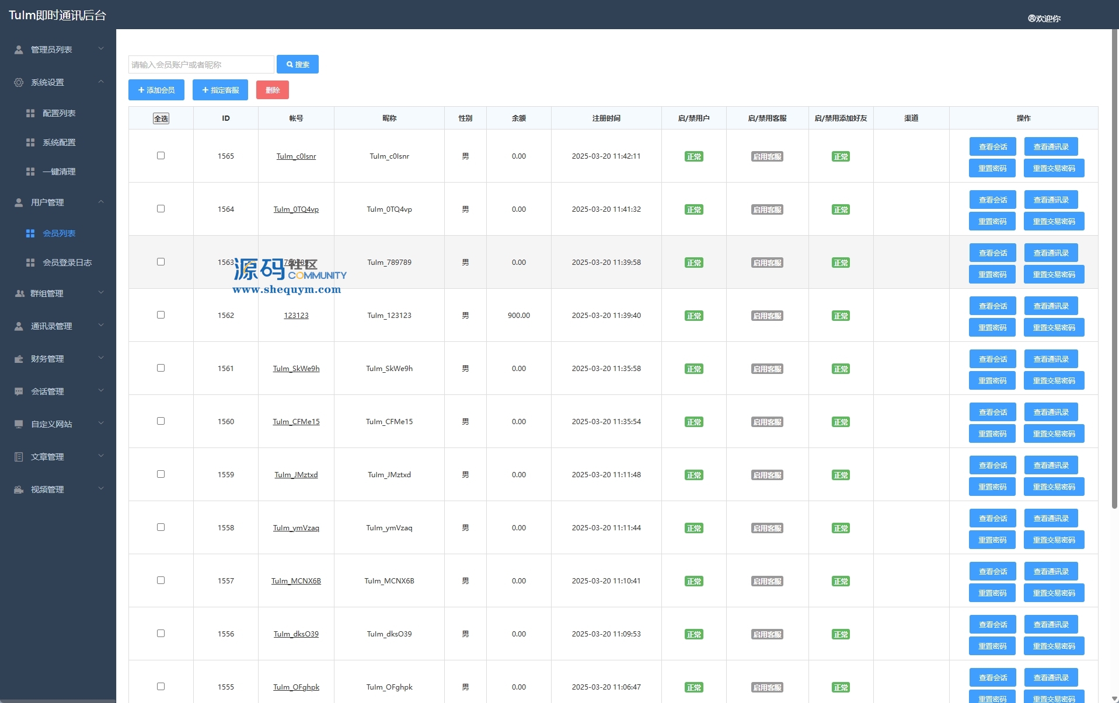This screenshot has width=1119, height=703.
Task: Click the finance management wallet icon
Action: point(19,359)
